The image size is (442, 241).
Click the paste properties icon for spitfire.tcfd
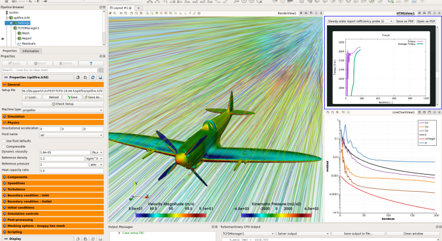85,78
